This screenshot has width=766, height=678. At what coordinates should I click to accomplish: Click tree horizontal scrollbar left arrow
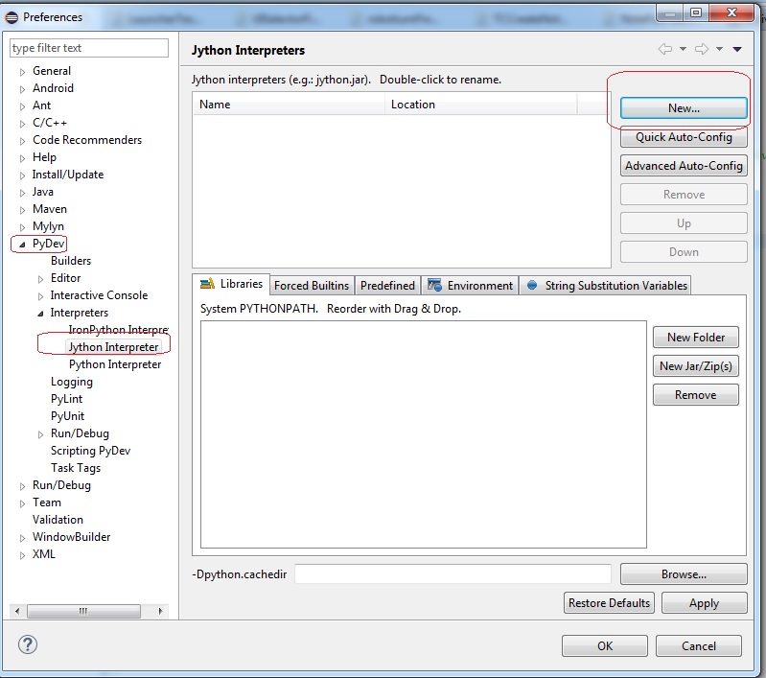(x=17, y=611)
